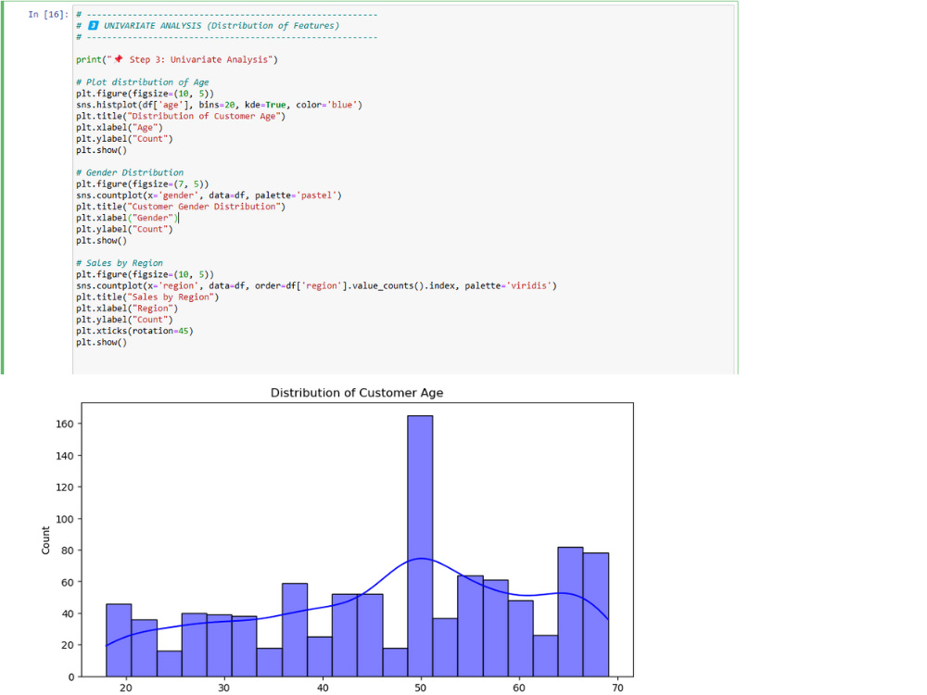Viewport: 927px width, 695px height.
Task: Click the color='blue' argument in histplot
Action: pos(326,105)
